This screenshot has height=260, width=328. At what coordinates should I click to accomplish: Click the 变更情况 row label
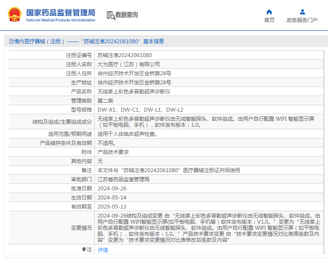click(x=81, y=228)
